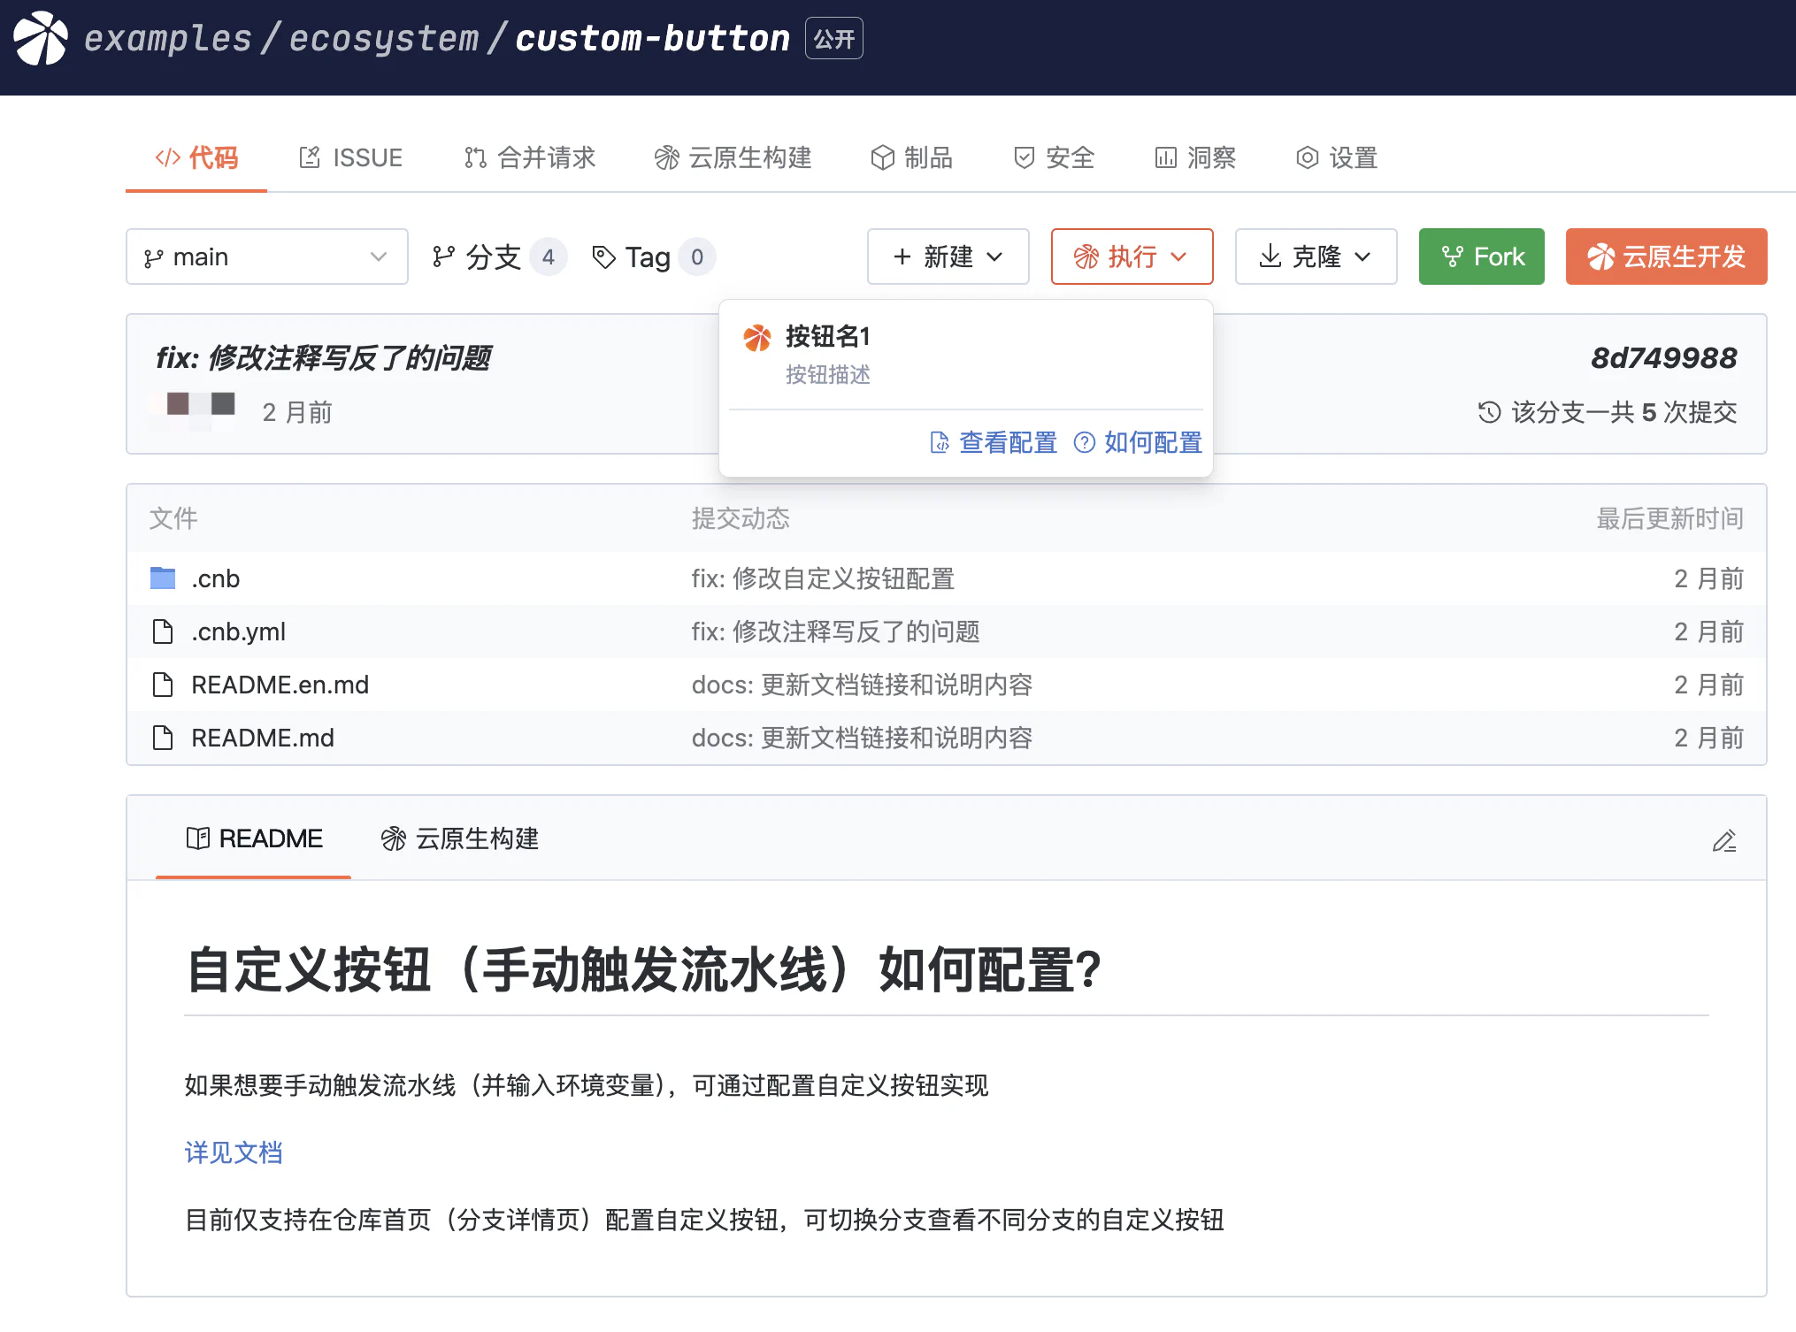Screen dimensions: 1796x1332
Task: Expand the 克隆 clone dropdown
Action: [x=1316, y=257]
